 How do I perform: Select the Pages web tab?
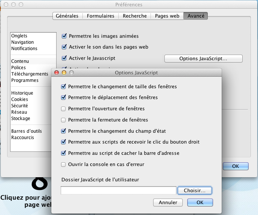(x=167, y=16)
